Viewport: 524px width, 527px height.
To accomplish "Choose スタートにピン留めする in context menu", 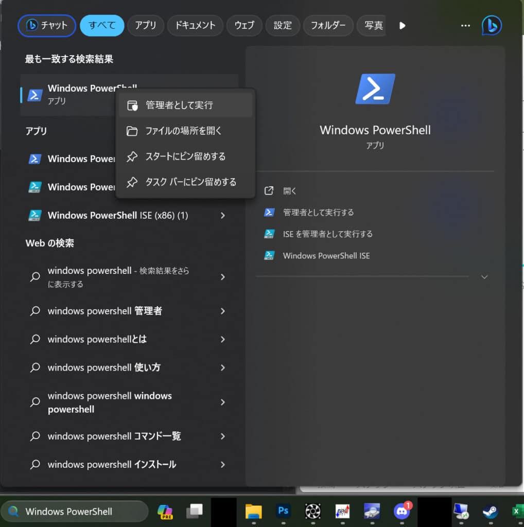I will pyautogui.click(x=185, y=156).
